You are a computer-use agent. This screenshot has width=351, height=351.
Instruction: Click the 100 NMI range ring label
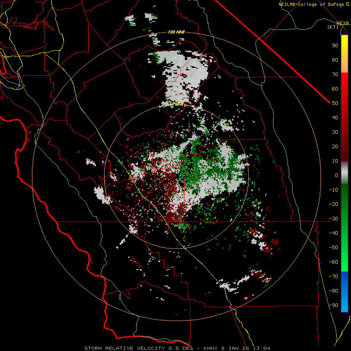176,32
